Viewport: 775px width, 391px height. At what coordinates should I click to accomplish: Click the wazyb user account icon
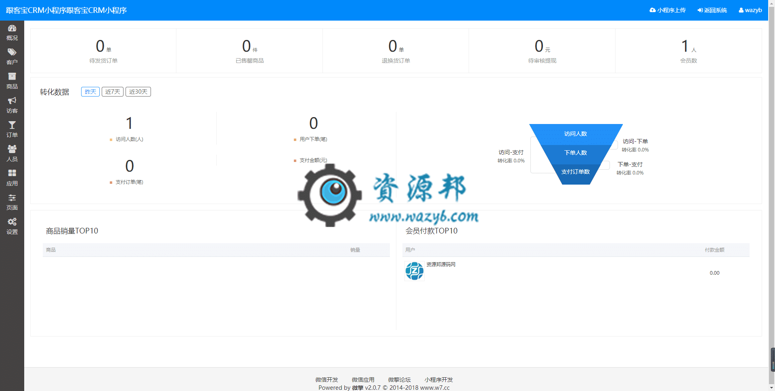tap(741, 10)
